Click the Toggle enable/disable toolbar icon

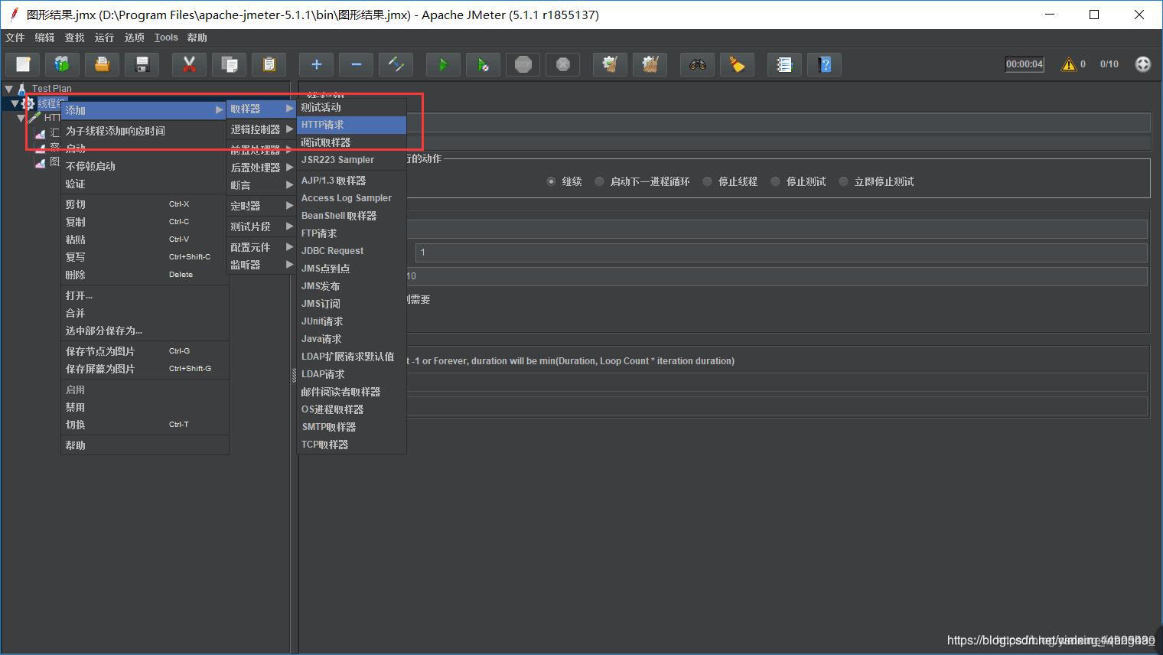[396, 64]
